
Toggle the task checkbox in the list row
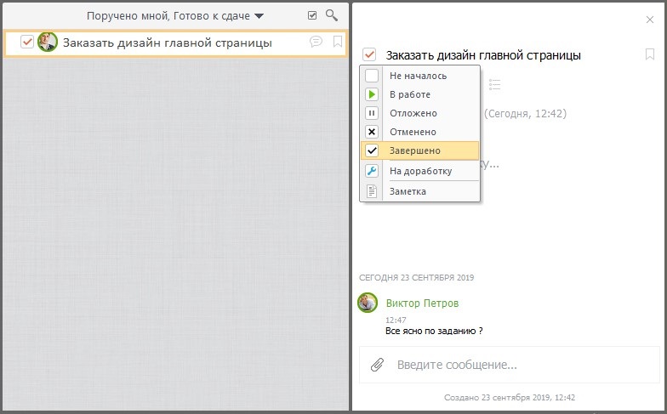[27, 42]
